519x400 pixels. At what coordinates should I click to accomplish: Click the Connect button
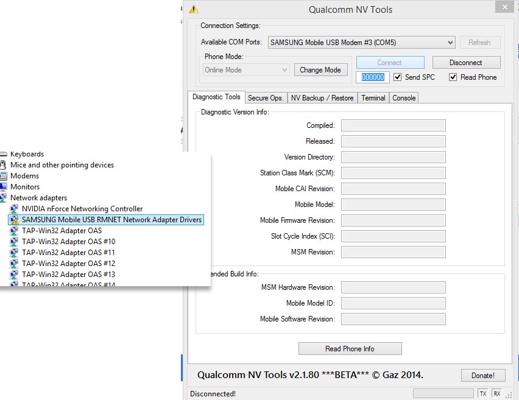(x=390, y=63)
